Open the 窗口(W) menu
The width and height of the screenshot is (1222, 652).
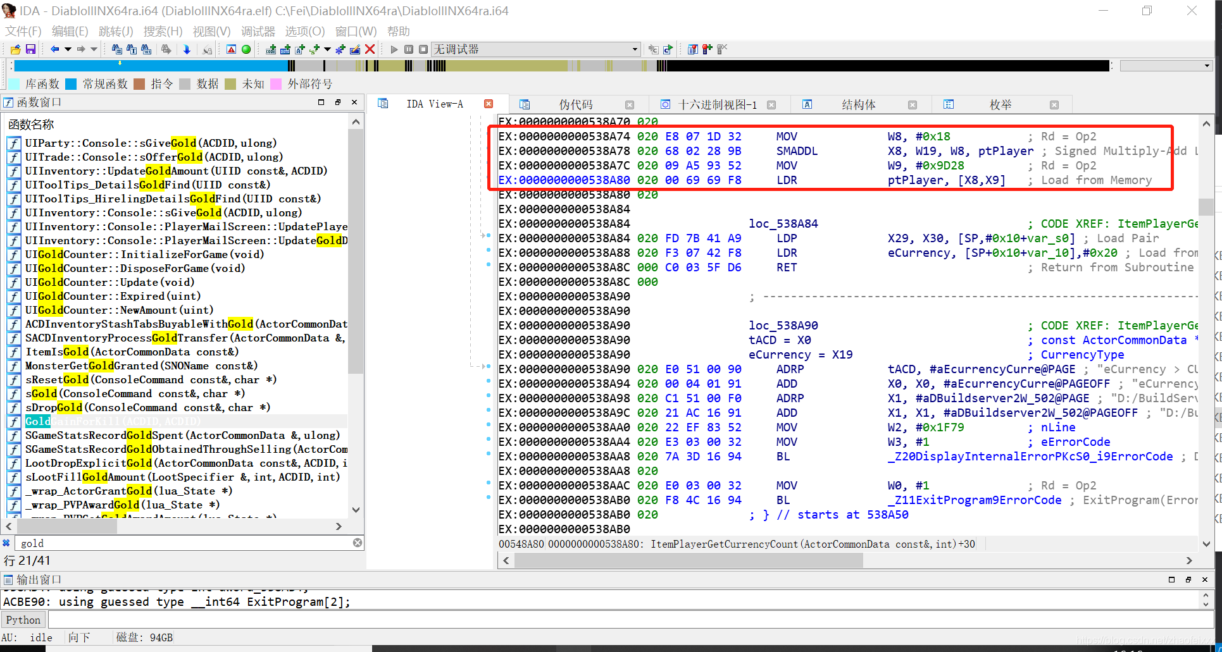[356, 31]
